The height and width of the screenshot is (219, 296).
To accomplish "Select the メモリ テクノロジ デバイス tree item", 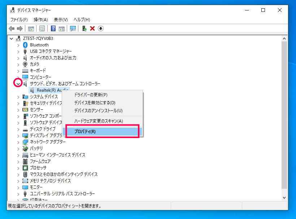I will click(51, 181).
